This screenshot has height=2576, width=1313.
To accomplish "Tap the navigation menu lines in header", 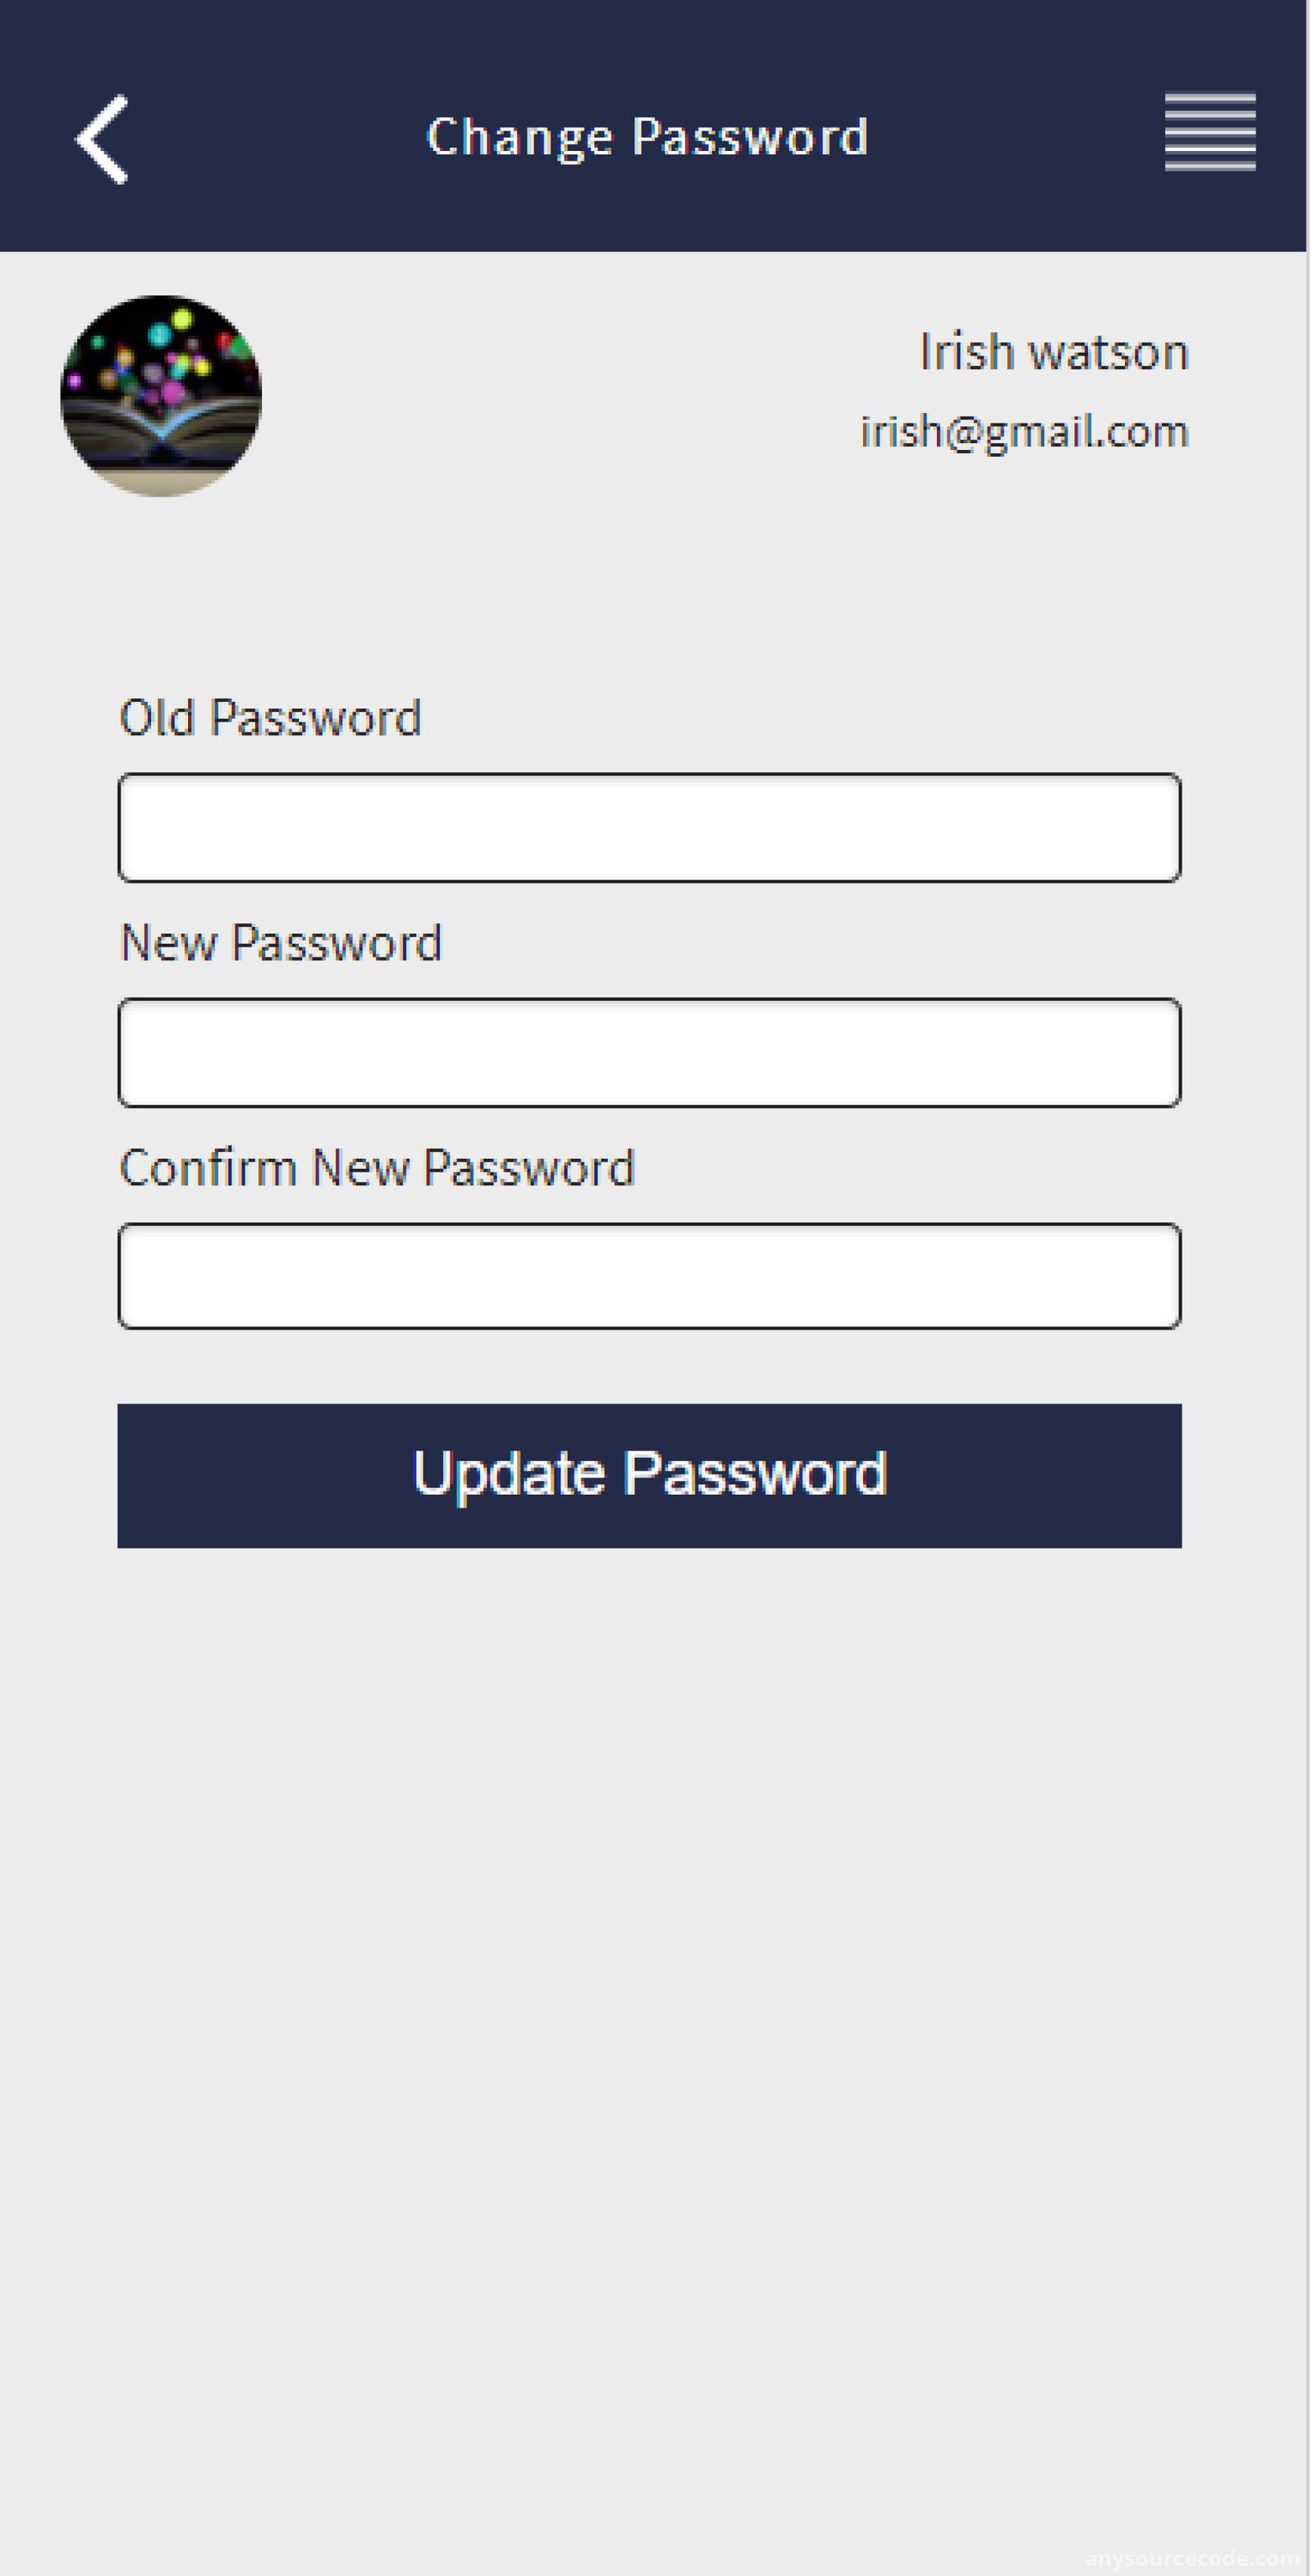I will [1210, 132].
